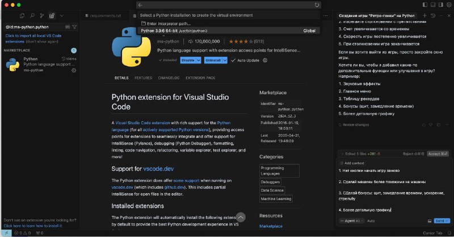
Task: Select Data Science category
Action: pyautogui.click(x=272, y=191)
